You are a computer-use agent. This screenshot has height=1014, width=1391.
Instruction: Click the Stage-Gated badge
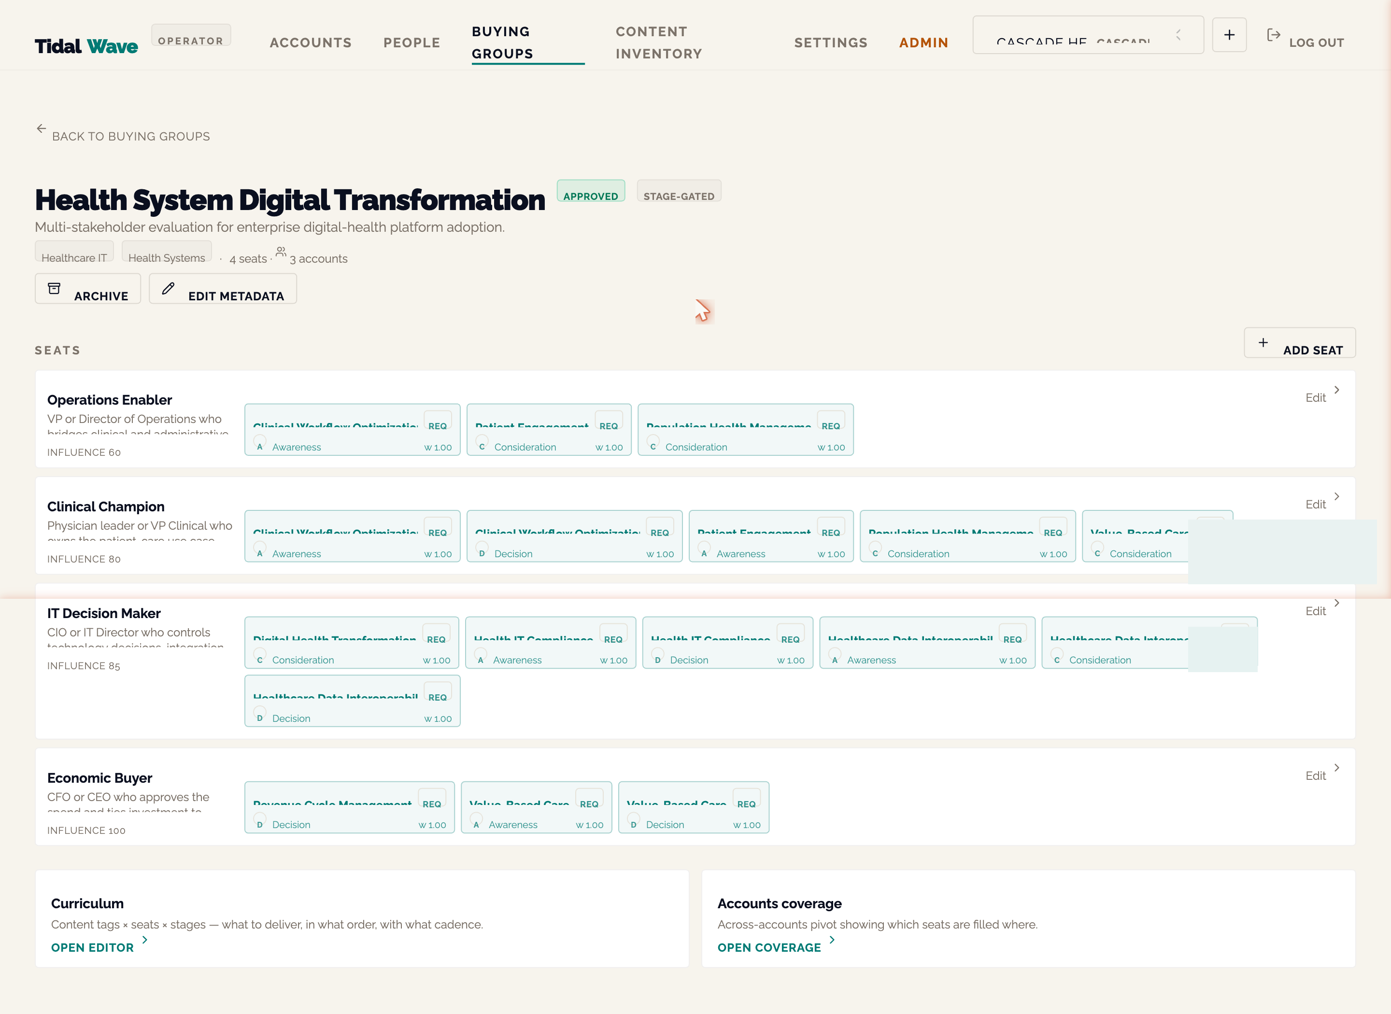pyautogui.click(x=679, y=191)
